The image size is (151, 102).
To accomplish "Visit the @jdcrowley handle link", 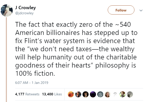I will pyautogui.click(x=24, y=13).
